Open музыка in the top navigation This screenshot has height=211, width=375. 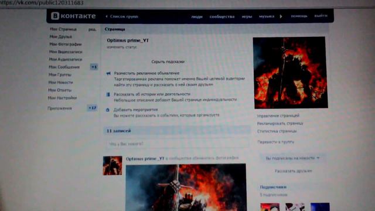pos(267,16)
